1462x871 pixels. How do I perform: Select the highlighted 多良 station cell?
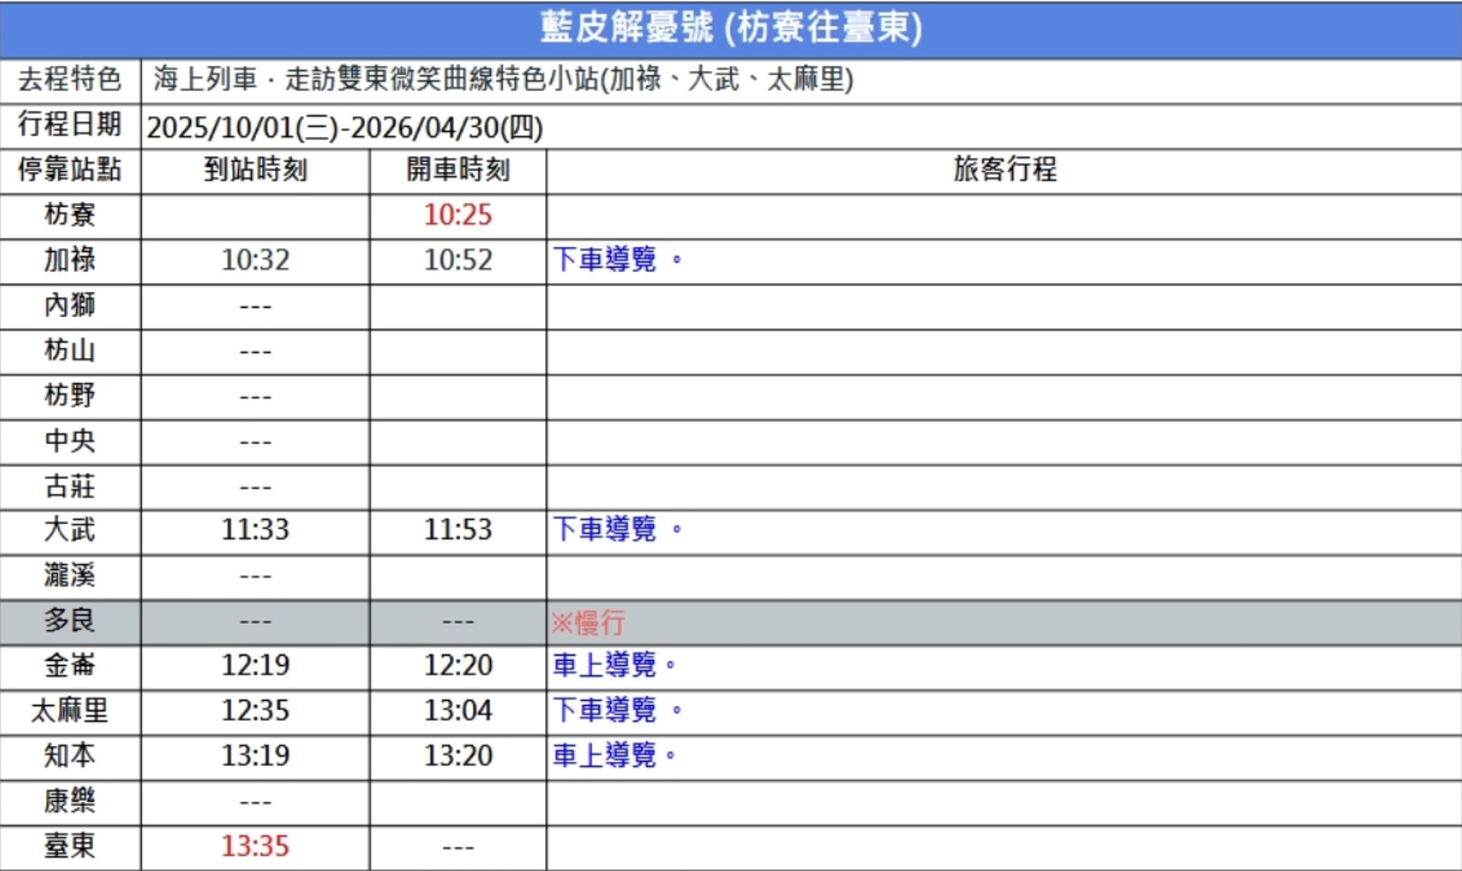pos(70,621)
